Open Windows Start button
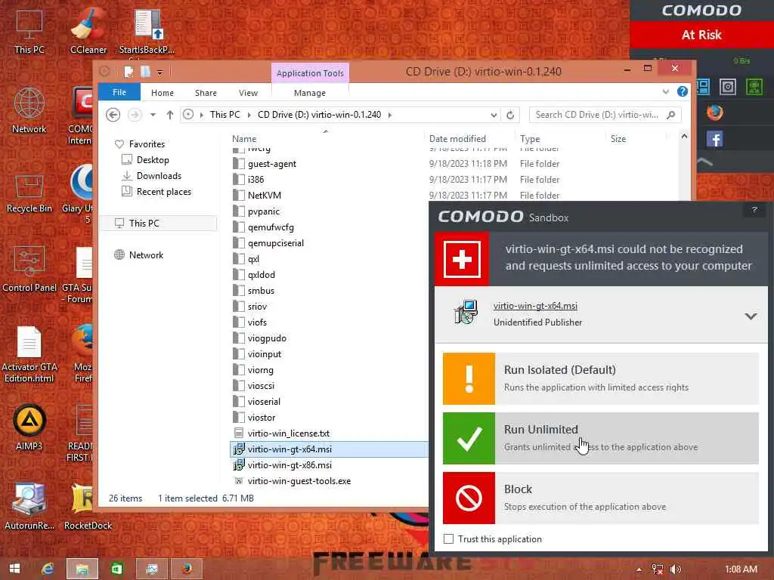This screenshot has height=580, width=774. point(15,569)
